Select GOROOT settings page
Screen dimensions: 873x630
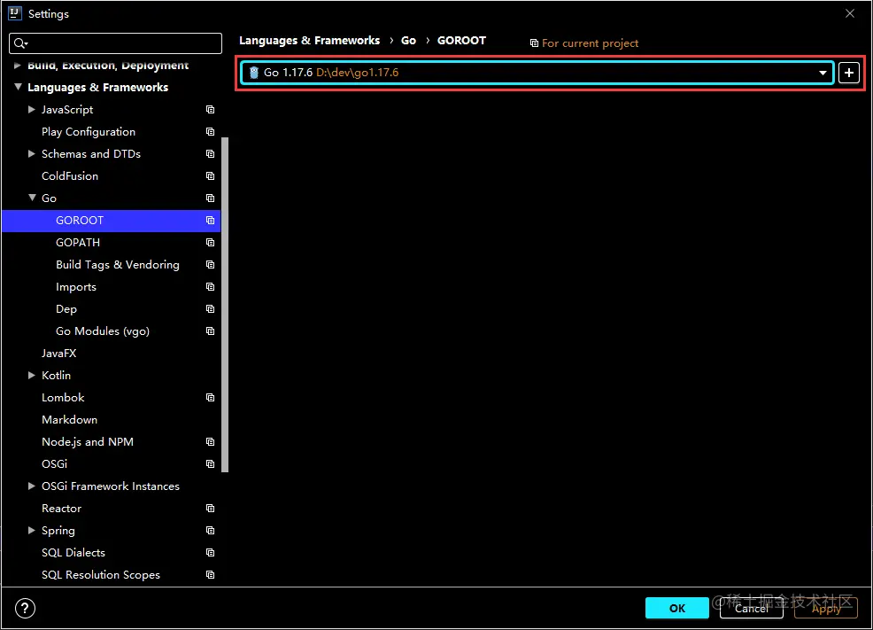click(x=112, y=221)
